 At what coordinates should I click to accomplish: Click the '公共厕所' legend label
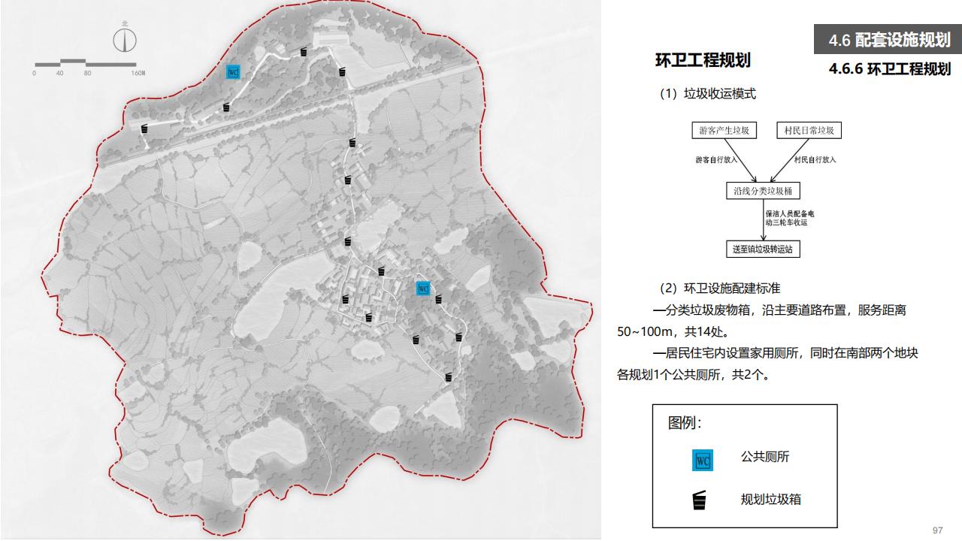pos(765,457)
